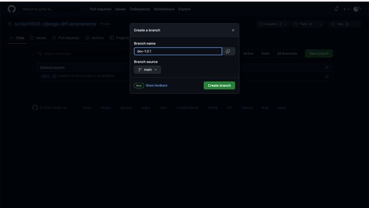Select the repository Pull requests tab
Image resolution: width=369 pixels, height=208 pixels.
pos(66,38)
